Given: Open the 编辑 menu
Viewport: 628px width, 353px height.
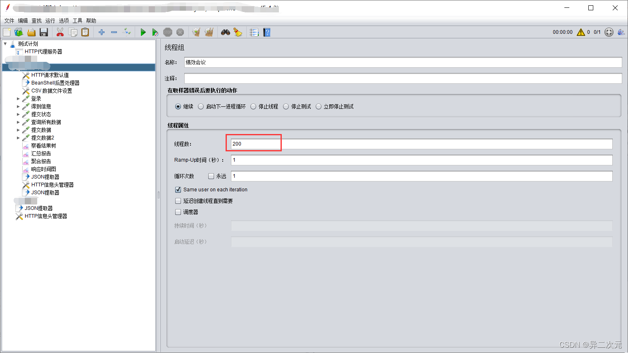Looking at the screenshot, I should [23, 21].
